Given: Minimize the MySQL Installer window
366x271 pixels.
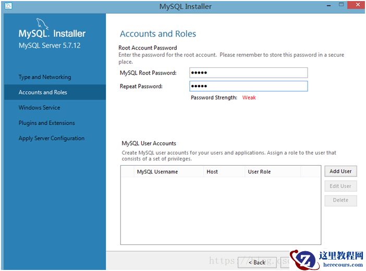Looking at the screenshot, I should [329, 5].
